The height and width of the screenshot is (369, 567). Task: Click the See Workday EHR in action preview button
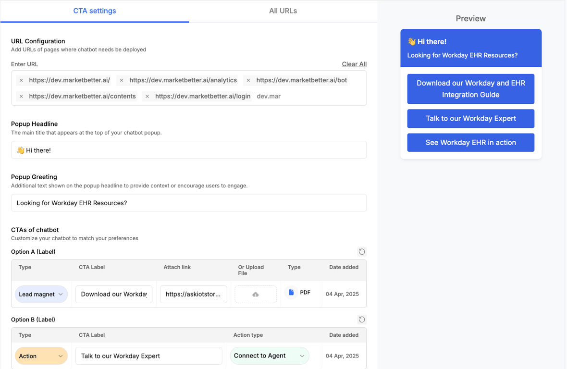click(470, 142)
